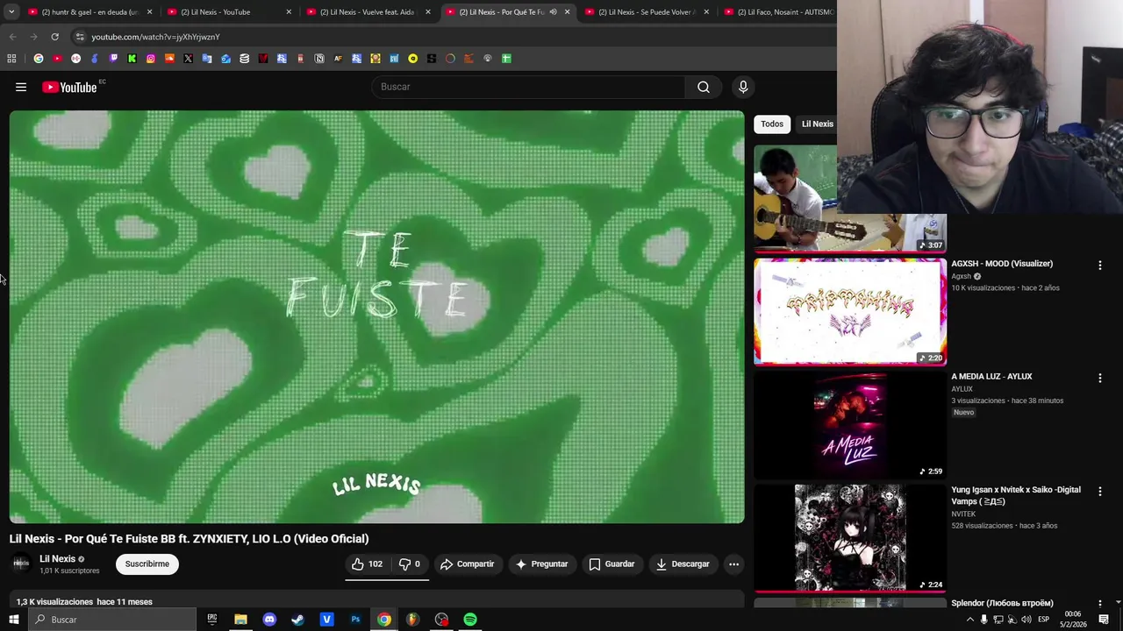Screen dimensions: 1123x631
Task: Download the video with Descargar
Action: click(x=683, y=564)
